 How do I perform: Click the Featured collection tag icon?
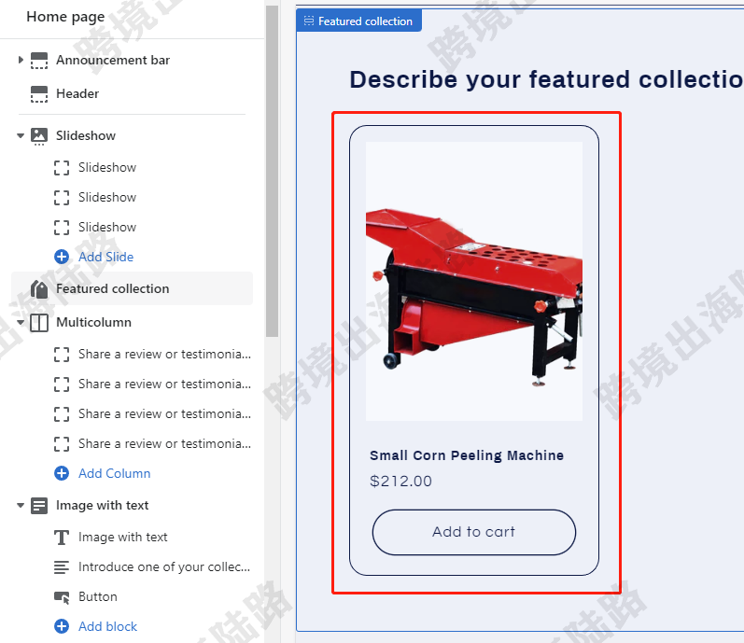pyautogui.click(x=39, y=288)
